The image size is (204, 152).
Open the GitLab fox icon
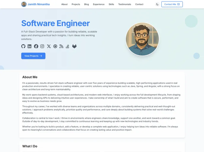click(x=74, y=46)
